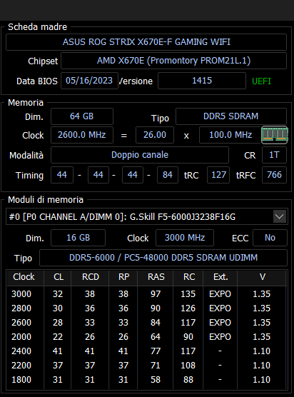Click the module clock 3000 MHz value
The image size is (294, 397).
pyautogui.click(x=185, y=238)
